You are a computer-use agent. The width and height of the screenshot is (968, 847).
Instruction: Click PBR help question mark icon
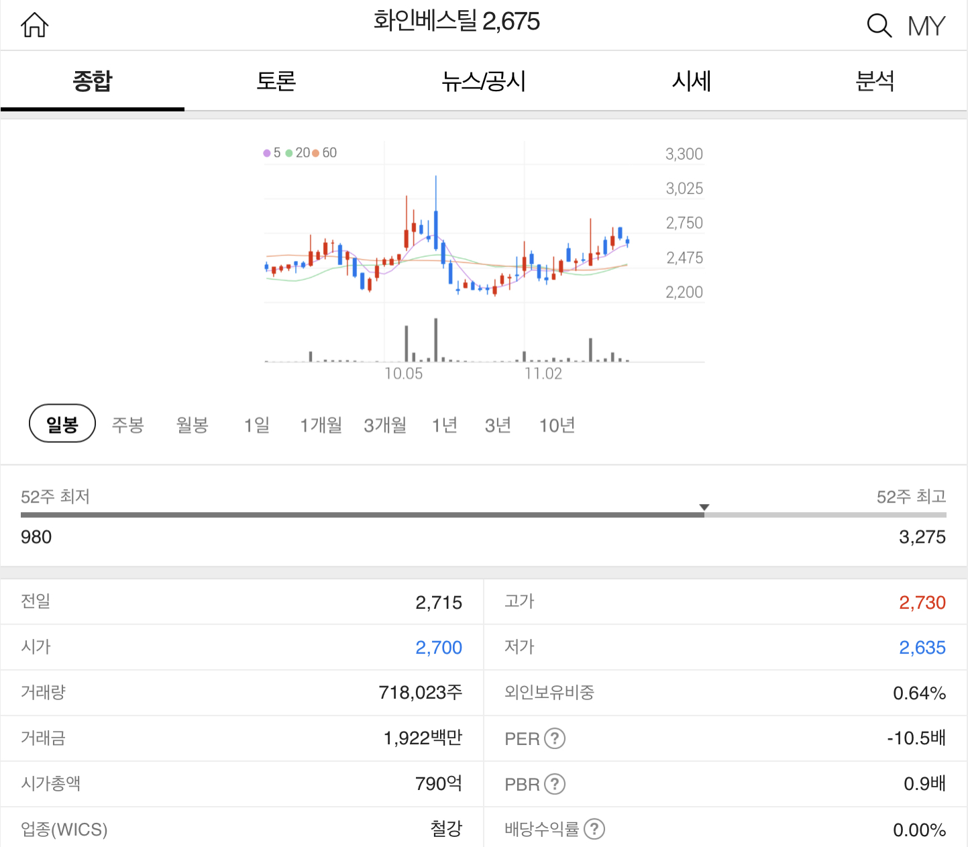(x=555, y=784)
